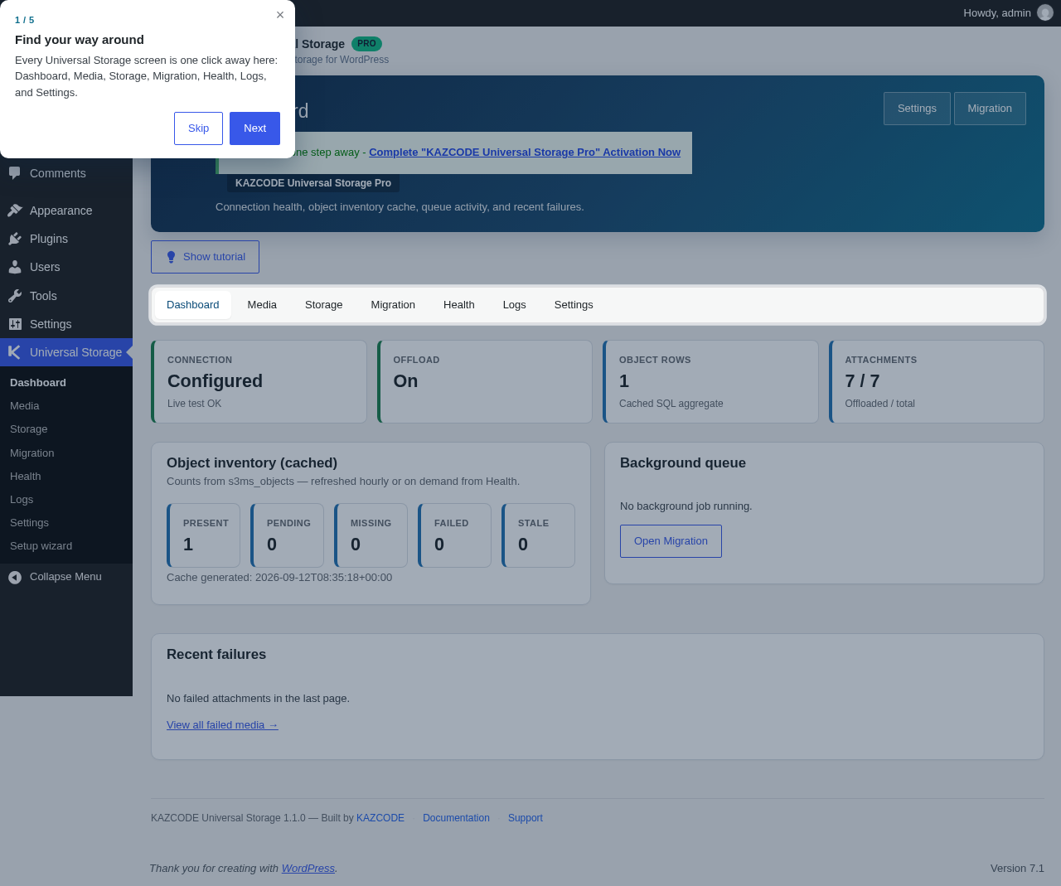The image size is (1061, 886).
Task: Skip the tutorial tour
Action: [x=198, y=128]
